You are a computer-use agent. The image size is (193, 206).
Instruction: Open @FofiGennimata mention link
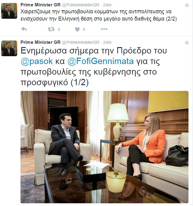(100, 61)
